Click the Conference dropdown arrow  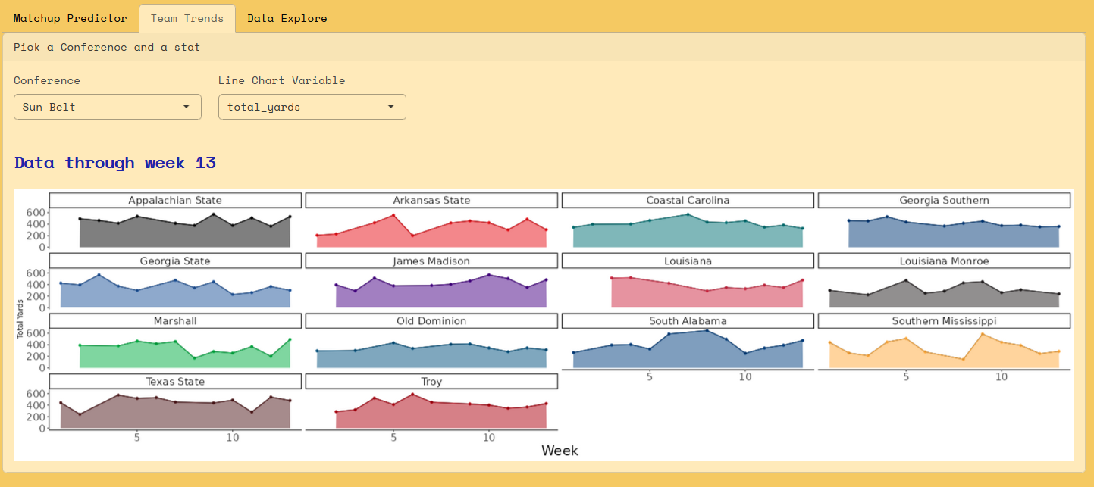tap(187, 107)
